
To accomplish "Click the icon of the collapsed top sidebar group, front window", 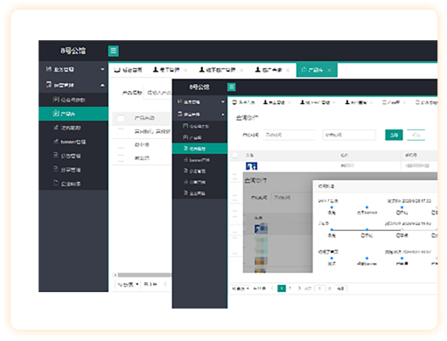I will tap(180, 101).
